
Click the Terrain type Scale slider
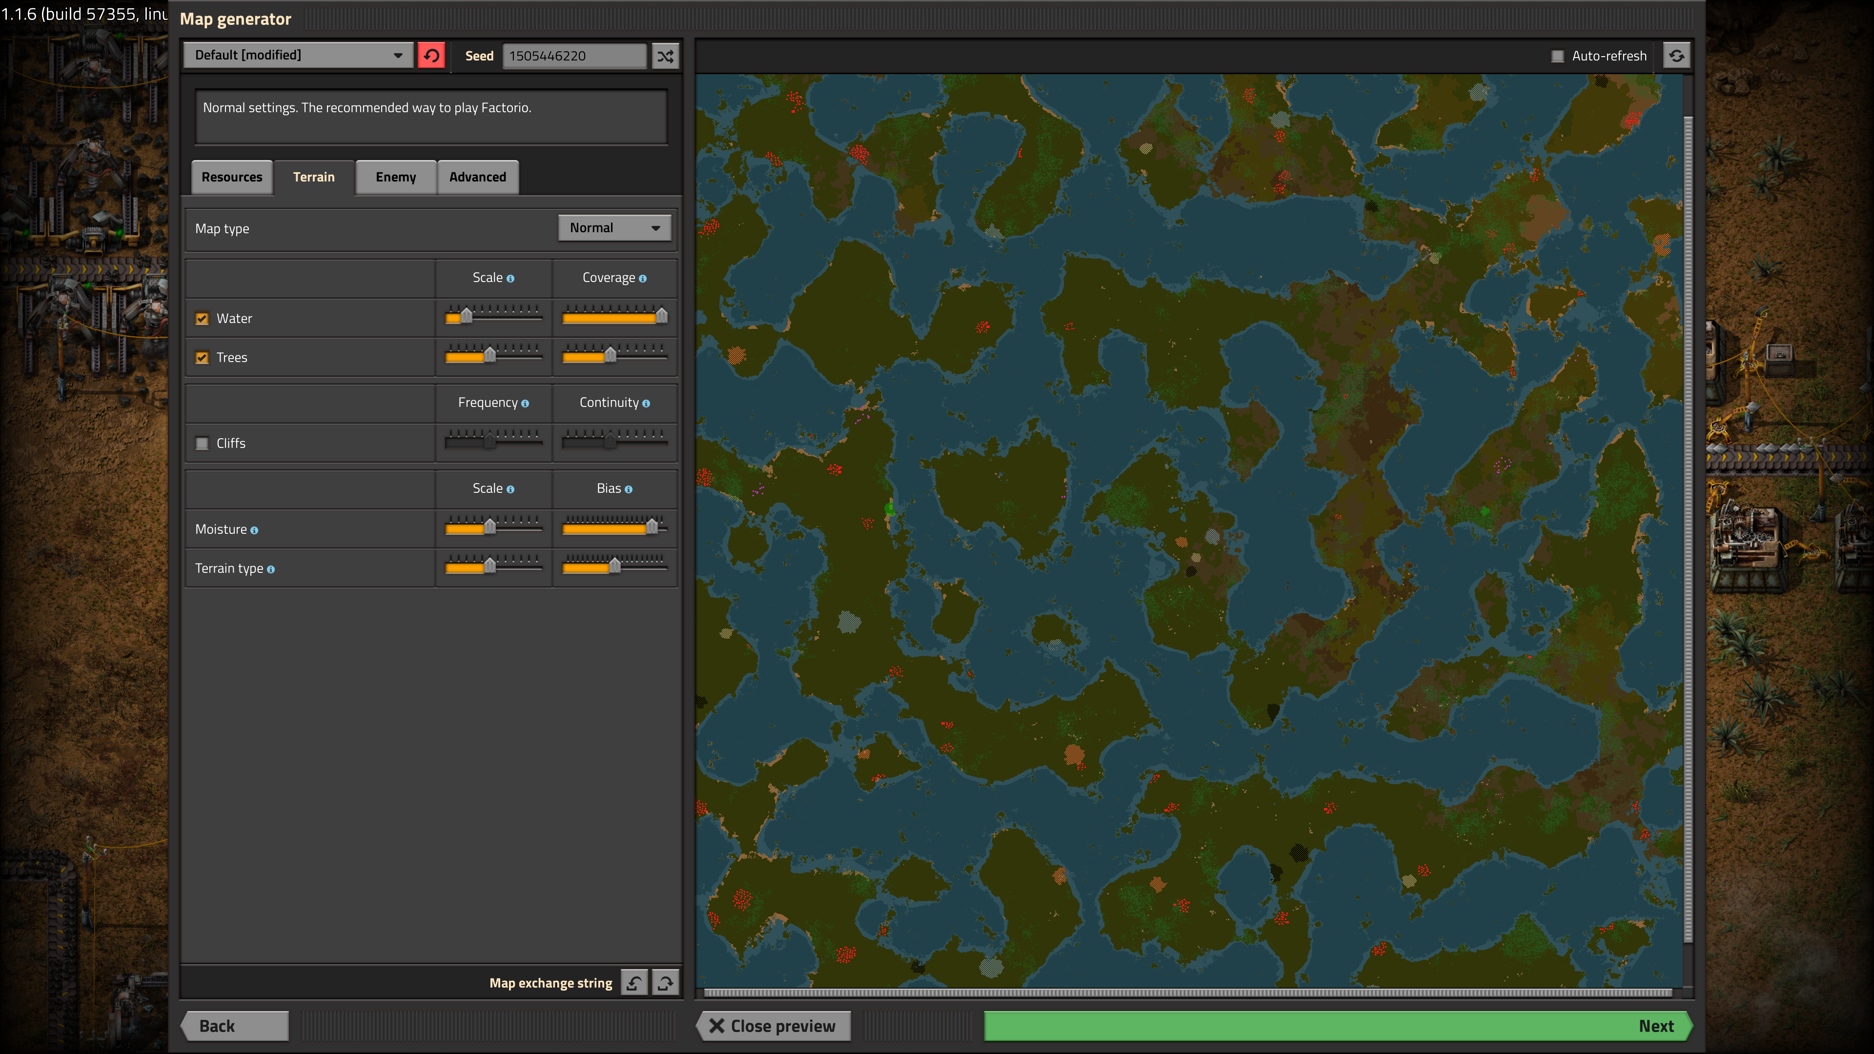[494, 566]
